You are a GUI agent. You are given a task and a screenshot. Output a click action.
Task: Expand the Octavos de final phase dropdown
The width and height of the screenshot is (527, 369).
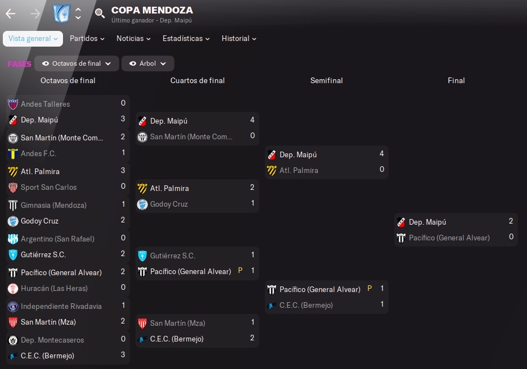[x=76, y=63]
